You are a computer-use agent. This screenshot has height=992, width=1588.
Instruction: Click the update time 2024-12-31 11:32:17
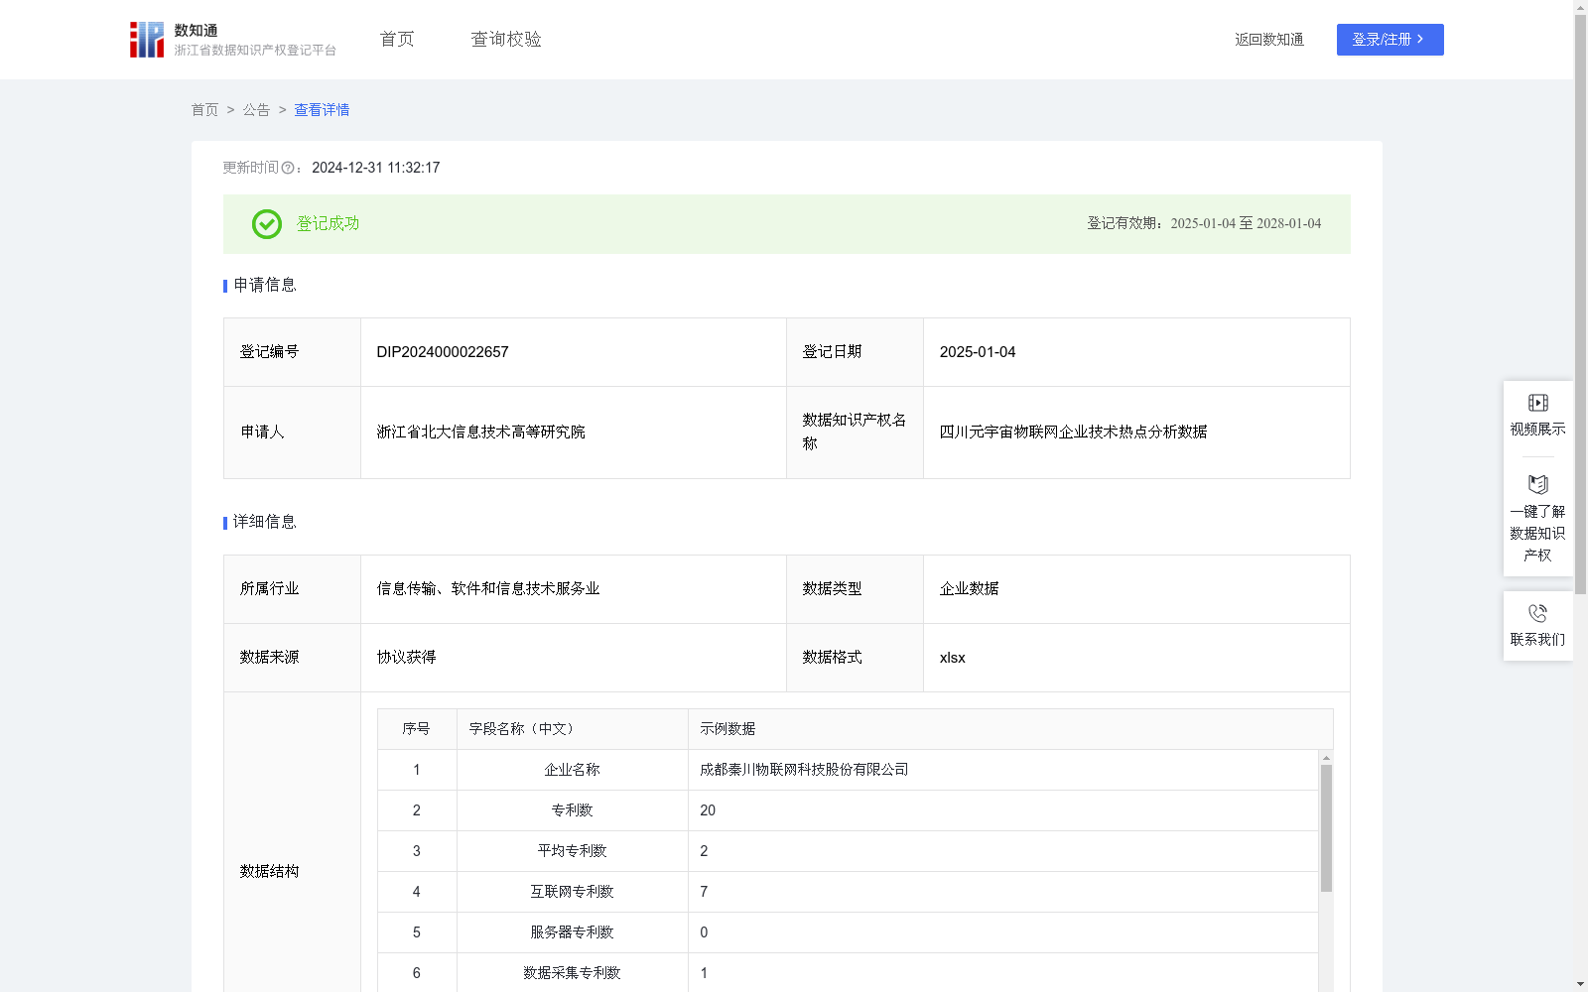(376, 168)
